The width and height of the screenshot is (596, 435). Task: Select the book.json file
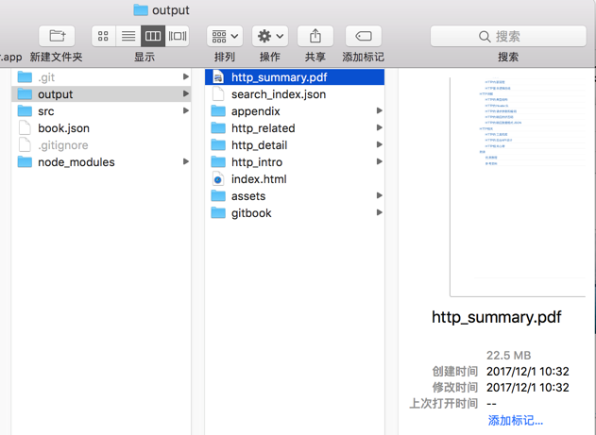click(x=101, y=128)
